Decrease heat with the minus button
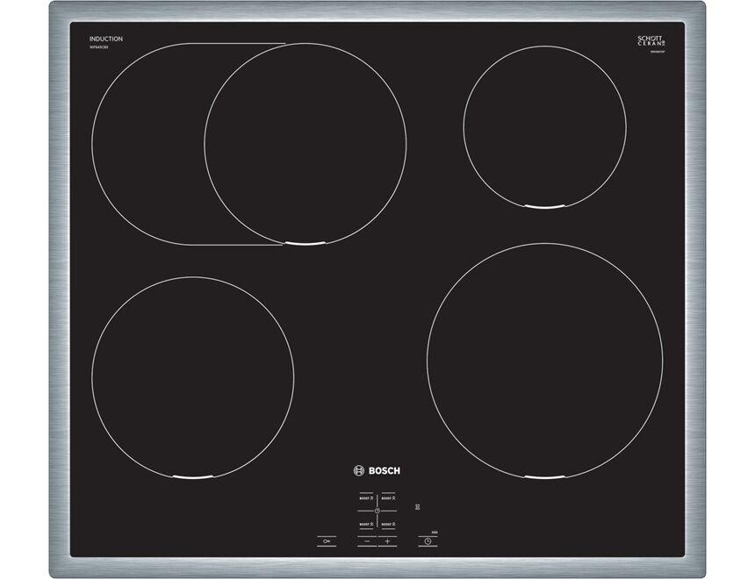Image resolution: width=755 pixels, height=579 pixels. point(368,541)
